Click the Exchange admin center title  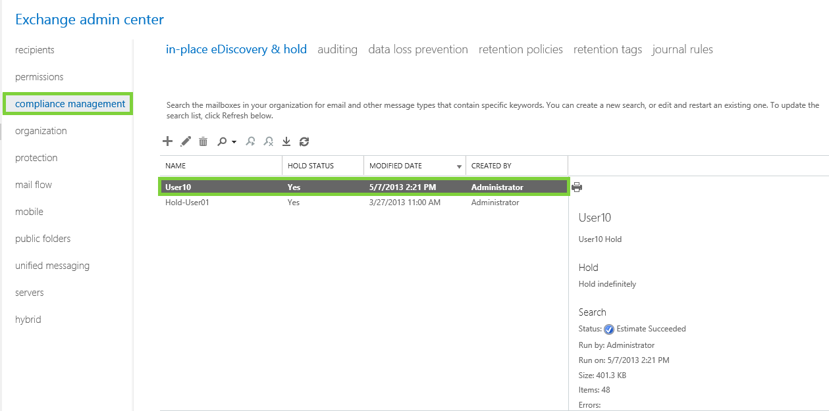(90, 20)
